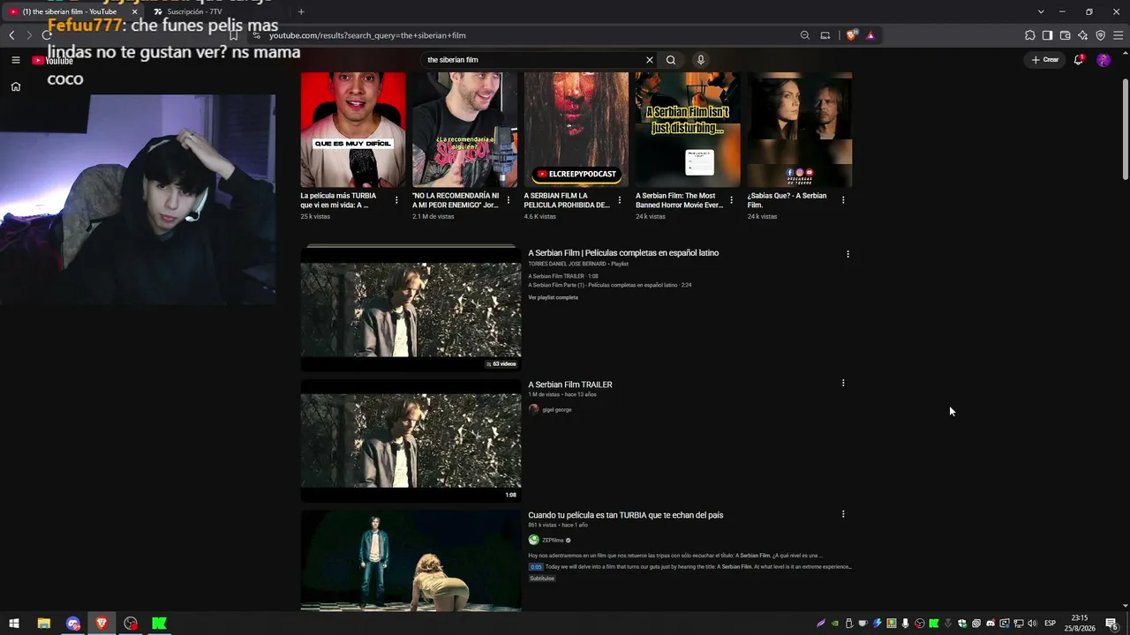
Task: Open the Windows Start menu
Action: pos(14,624)
